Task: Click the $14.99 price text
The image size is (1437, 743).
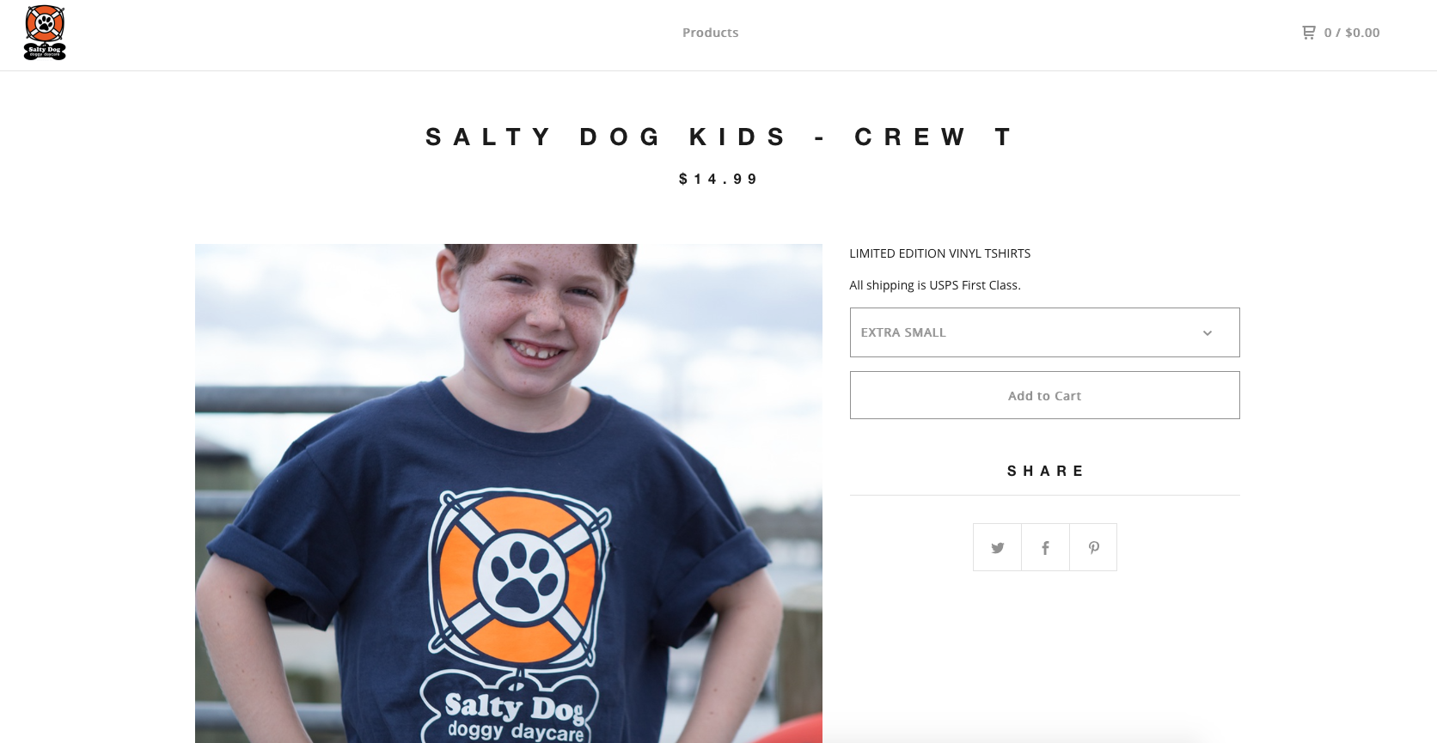Action: [718, 179]
